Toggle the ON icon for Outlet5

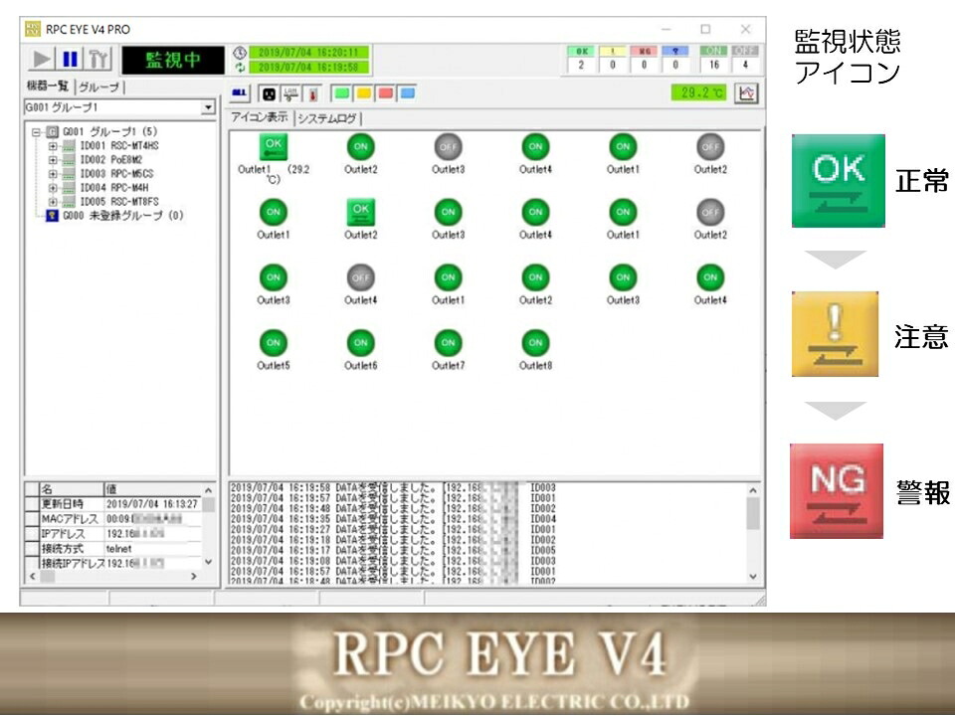[274, 343]
